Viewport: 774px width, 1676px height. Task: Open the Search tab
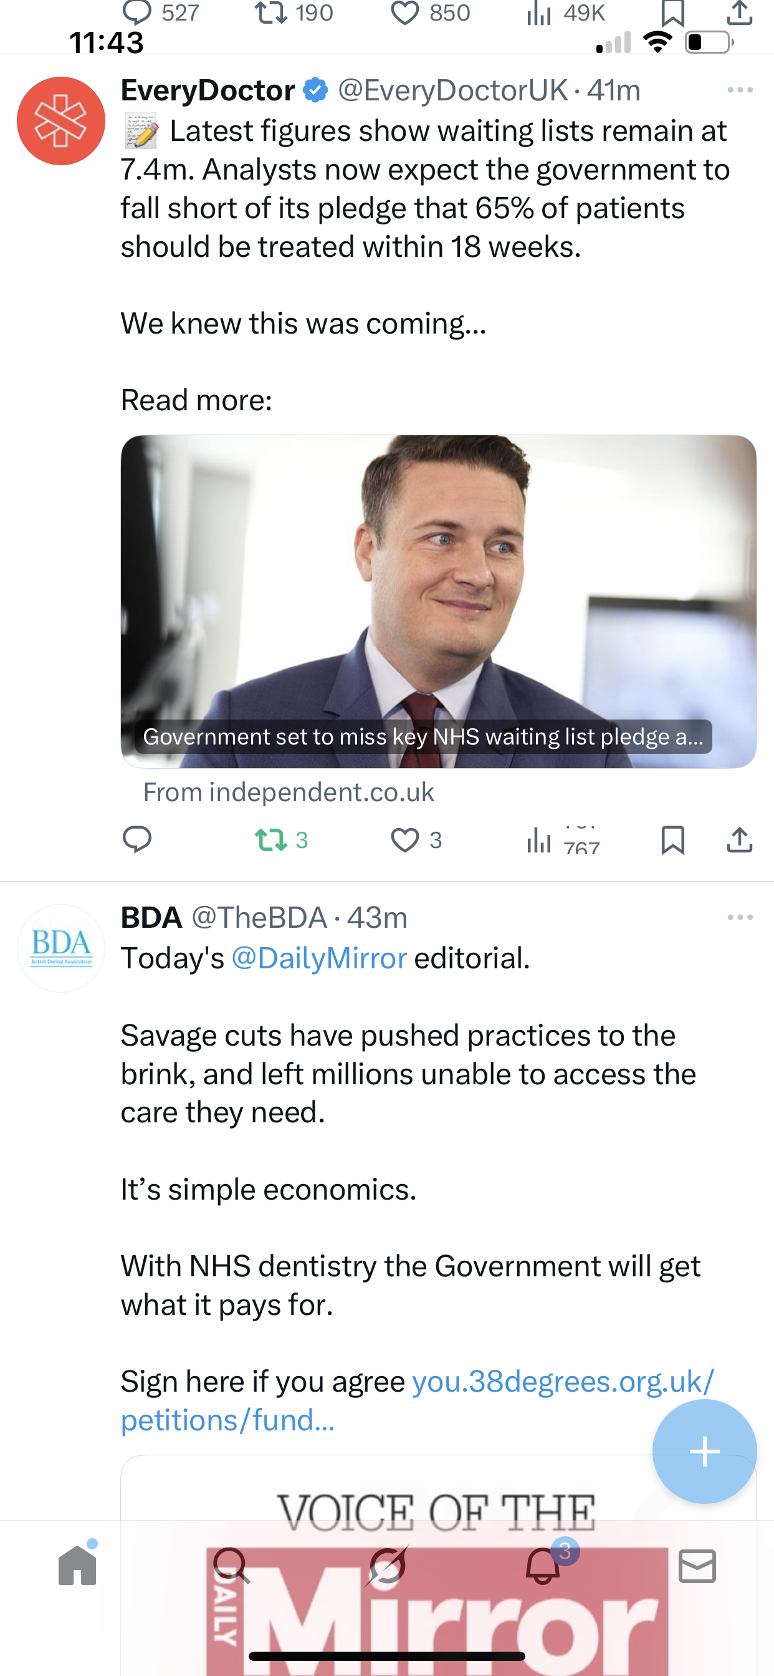[232, 1566]
